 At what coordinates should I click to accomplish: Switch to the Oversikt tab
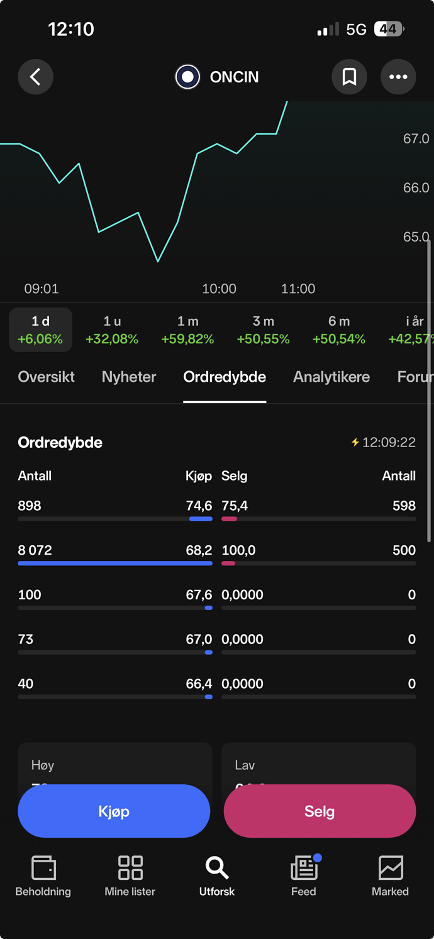[47, 377]
